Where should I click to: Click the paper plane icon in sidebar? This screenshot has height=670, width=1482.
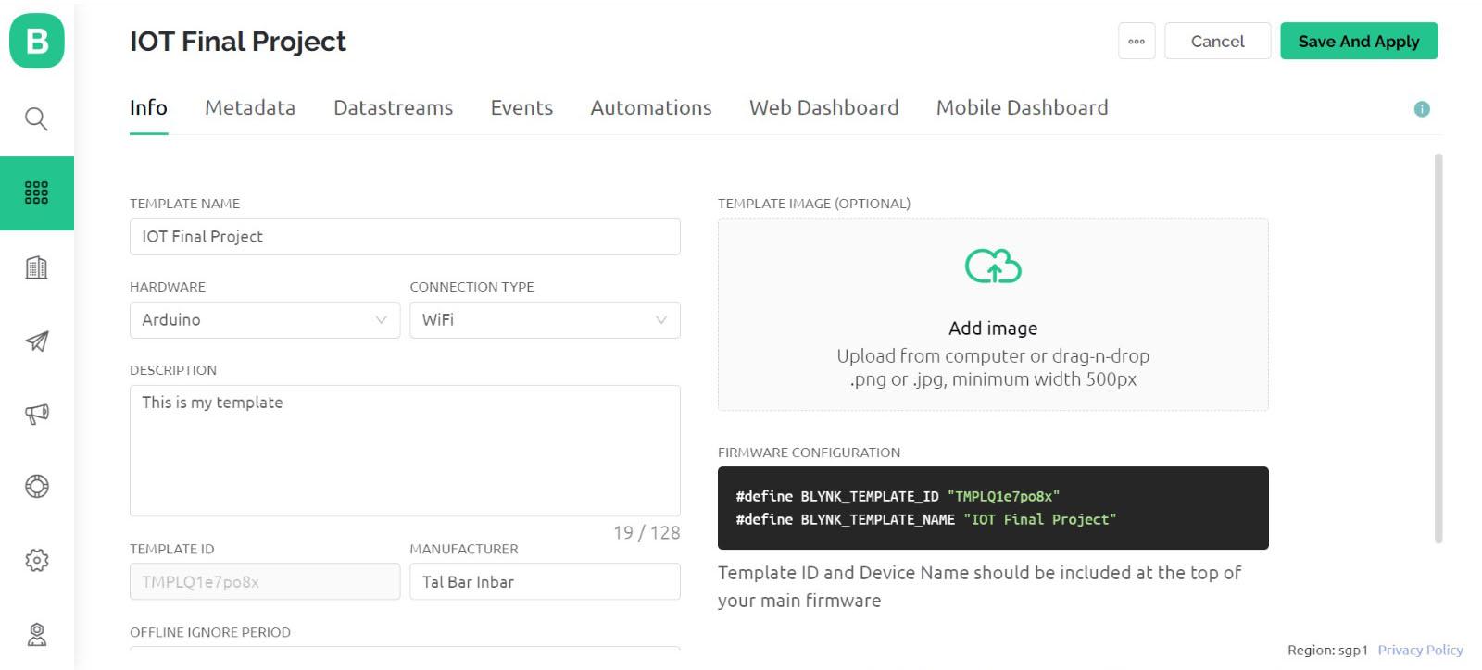pos(36,341)
